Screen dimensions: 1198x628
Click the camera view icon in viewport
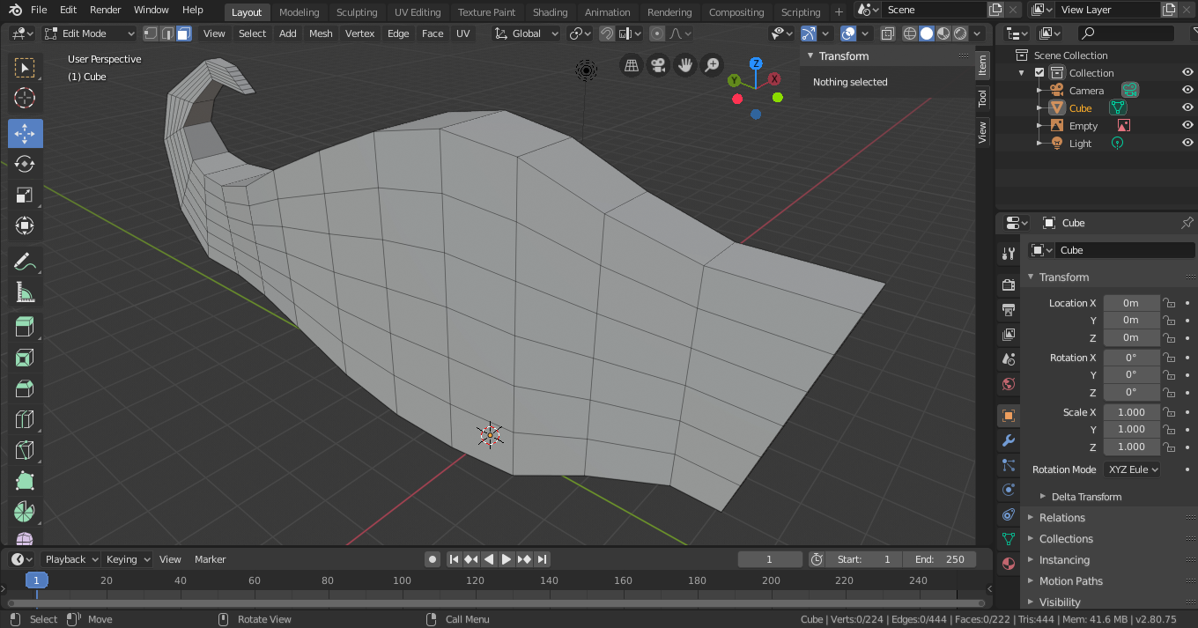[x=657, y=65]
